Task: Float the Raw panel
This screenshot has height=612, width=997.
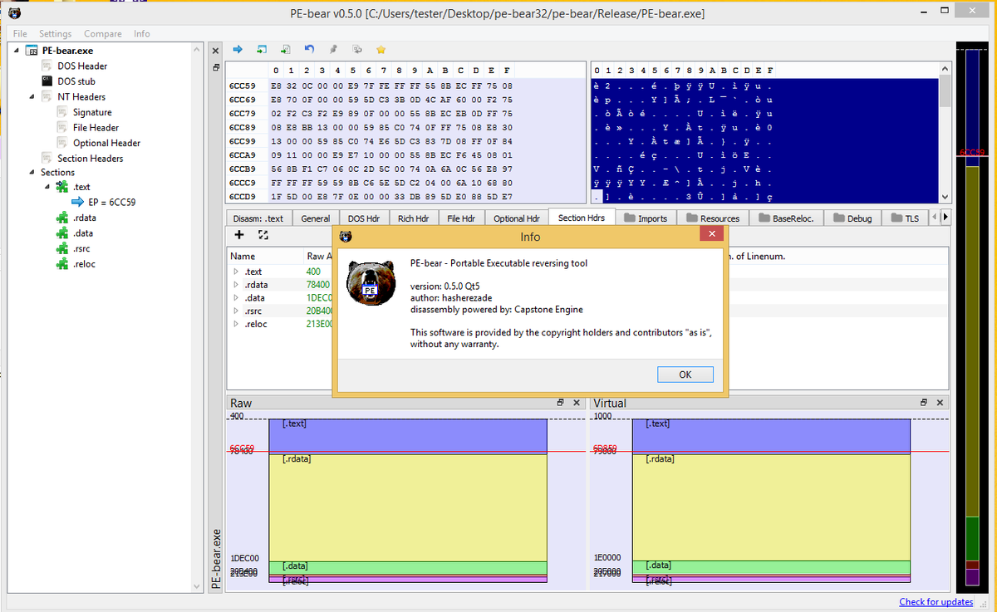Action: (x=561, y=402)
